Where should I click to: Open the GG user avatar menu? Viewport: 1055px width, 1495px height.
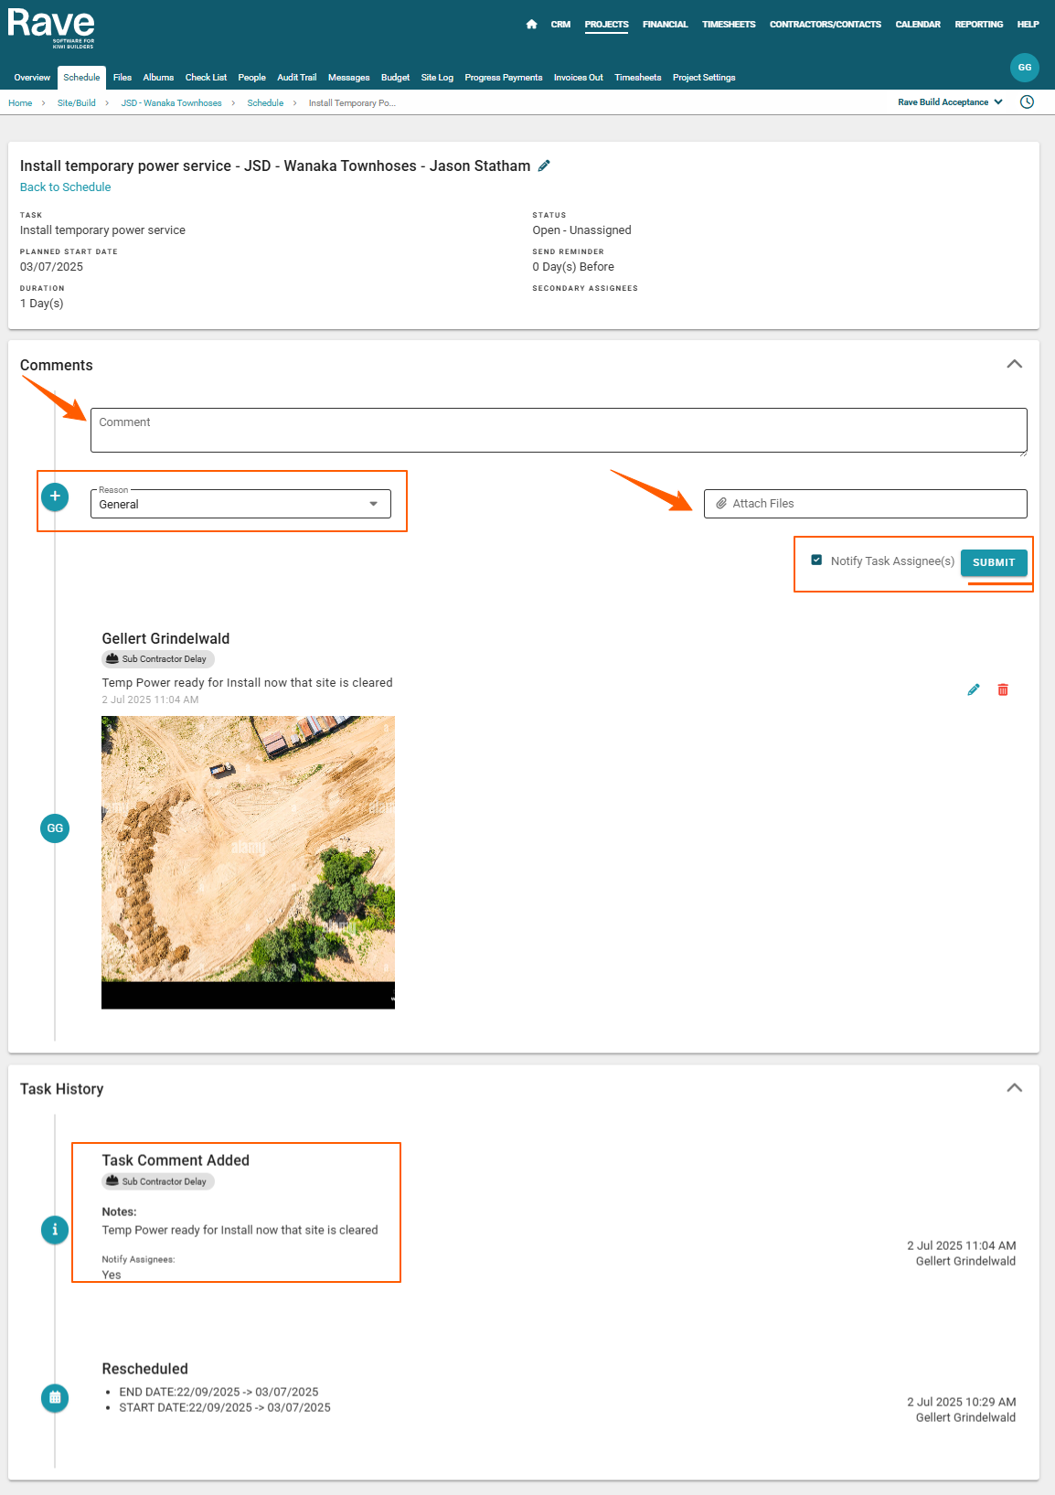point(1024,68)
